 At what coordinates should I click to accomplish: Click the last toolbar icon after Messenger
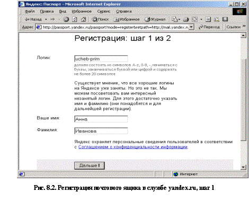225,19
